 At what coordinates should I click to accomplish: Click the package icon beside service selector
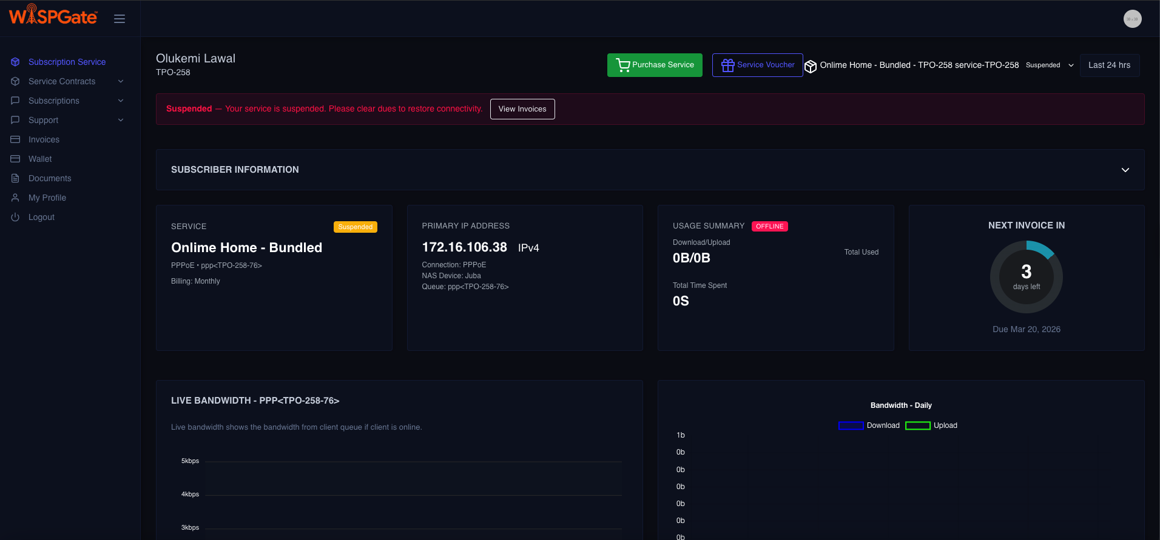coord(811,66)
